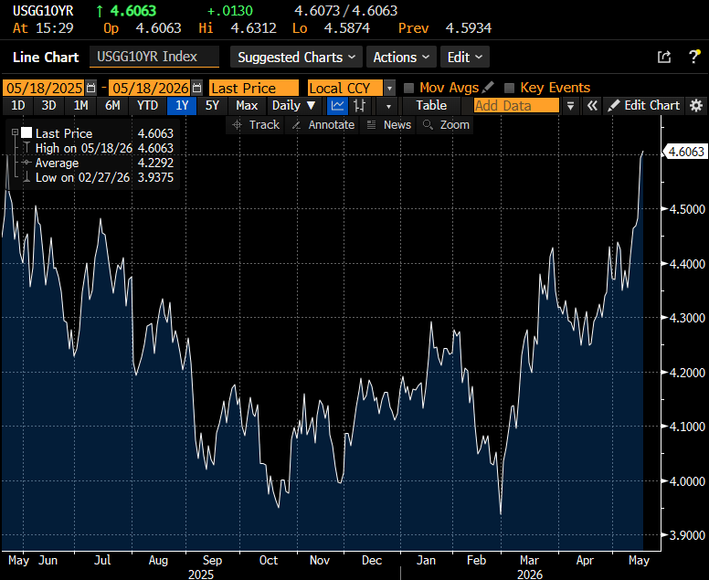Click the Average 4.2292 legend row
Image resolution: width=709 pixels, height=580 pixels.
(x=98, y=163)
